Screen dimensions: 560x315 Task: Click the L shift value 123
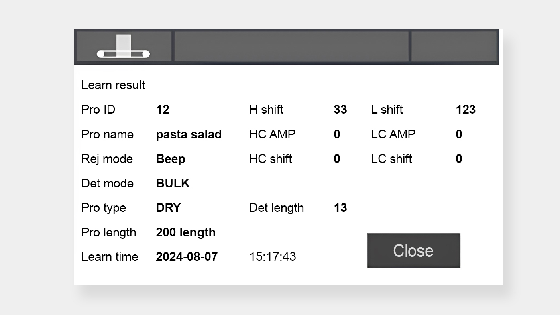pyautogui.click(x=466, y=110)
